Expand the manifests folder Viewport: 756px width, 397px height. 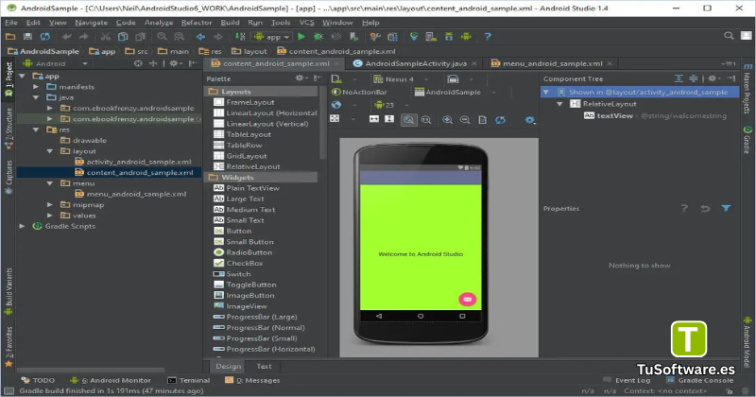pyautogui.click(x=36, y=87)
